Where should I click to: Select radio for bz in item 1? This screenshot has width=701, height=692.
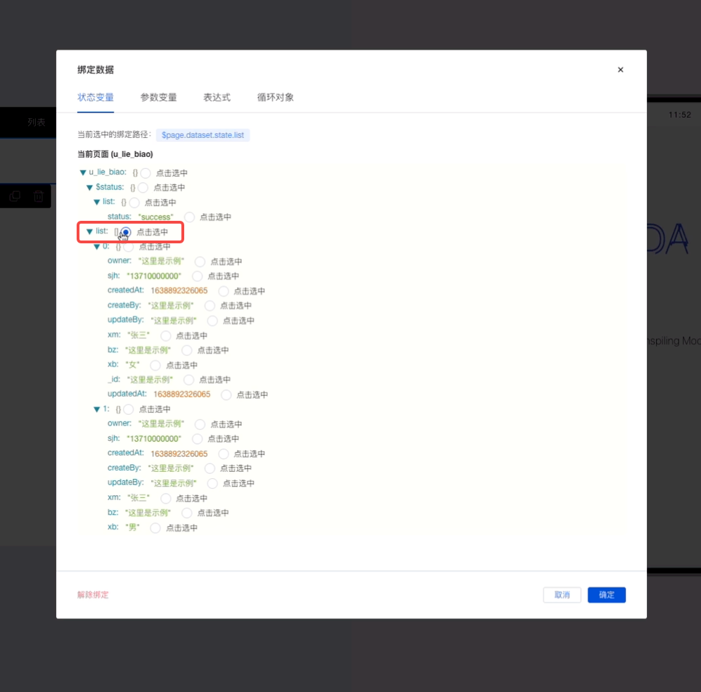187,513
